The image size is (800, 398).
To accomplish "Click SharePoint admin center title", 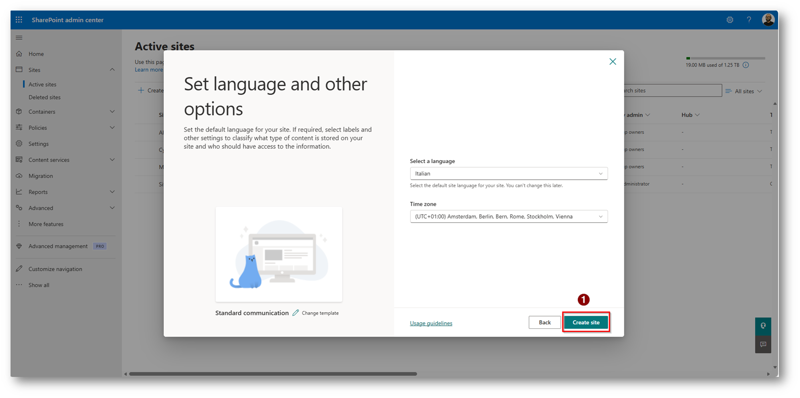I will coord(67,20).
